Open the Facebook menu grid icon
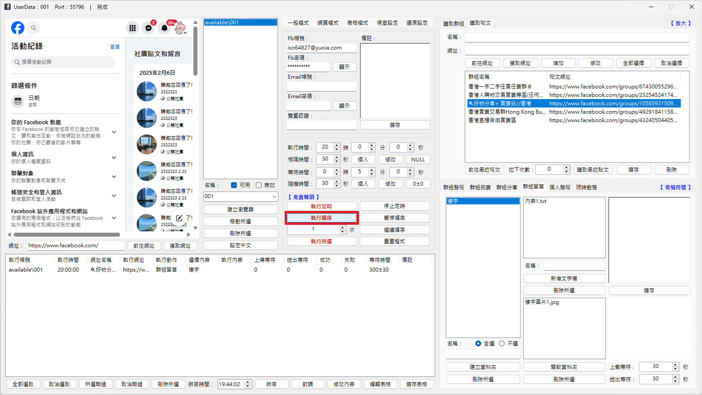Screen dimensions: 702x395 [x=132, y=28]
